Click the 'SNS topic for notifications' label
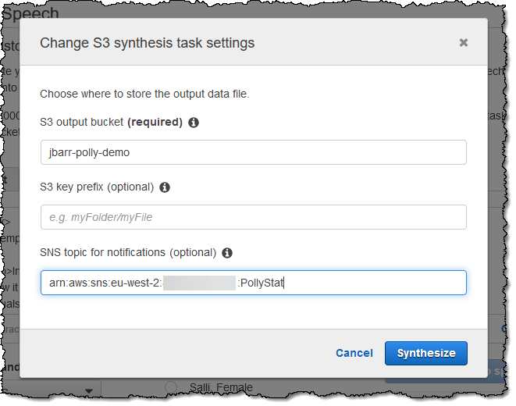 pyautogui.click(x=128, y=253)
